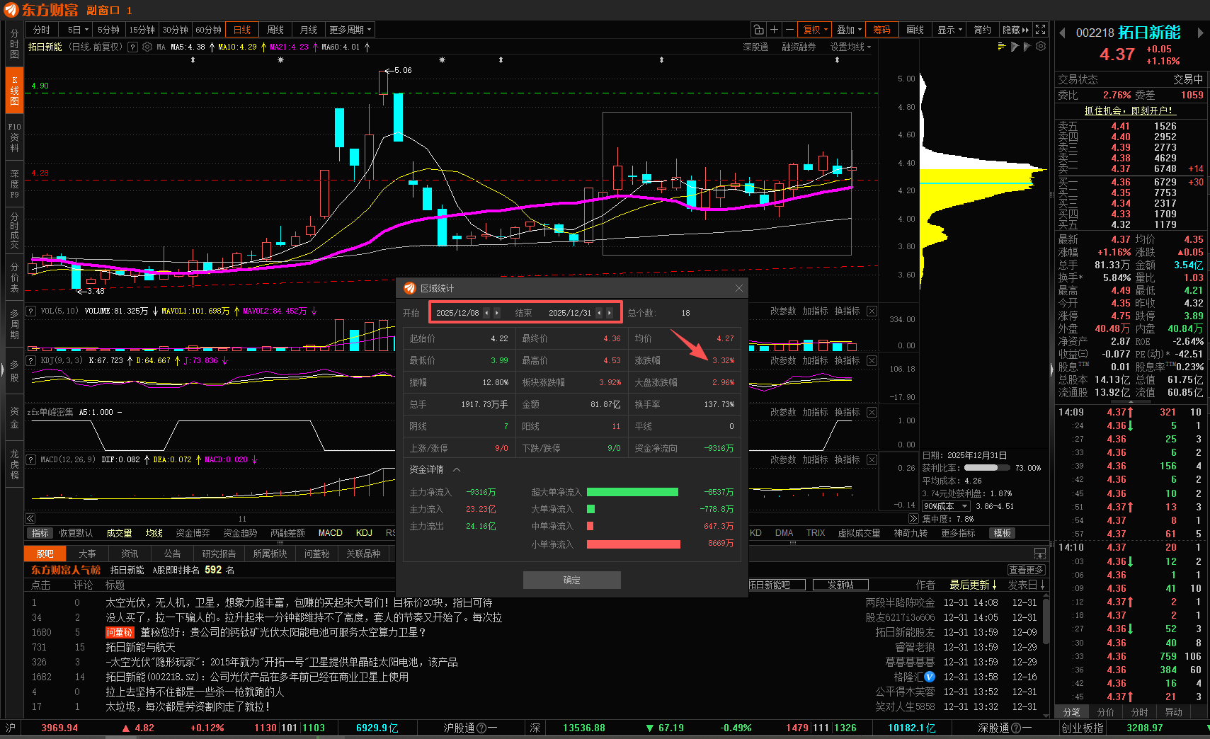Toggle the 隐藏 side panel button
Screen dimensions: 1210x739
1015,30
